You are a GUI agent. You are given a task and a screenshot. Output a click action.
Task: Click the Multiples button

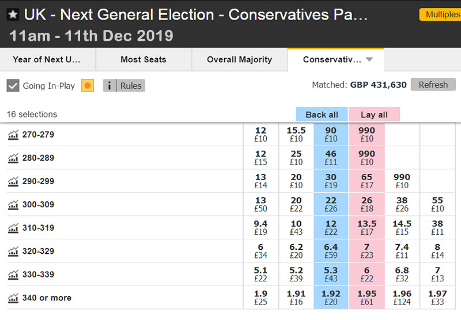tap(443, 14)
